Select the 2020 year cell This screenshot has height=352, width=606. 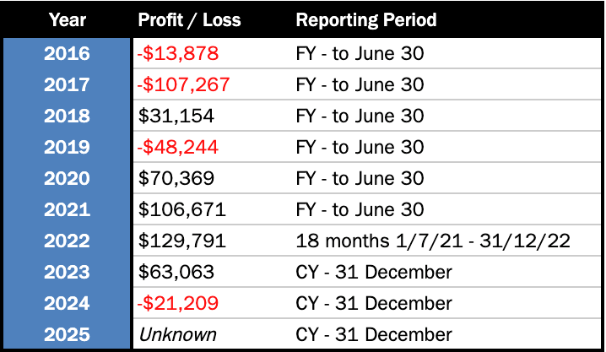click(68, 179)
